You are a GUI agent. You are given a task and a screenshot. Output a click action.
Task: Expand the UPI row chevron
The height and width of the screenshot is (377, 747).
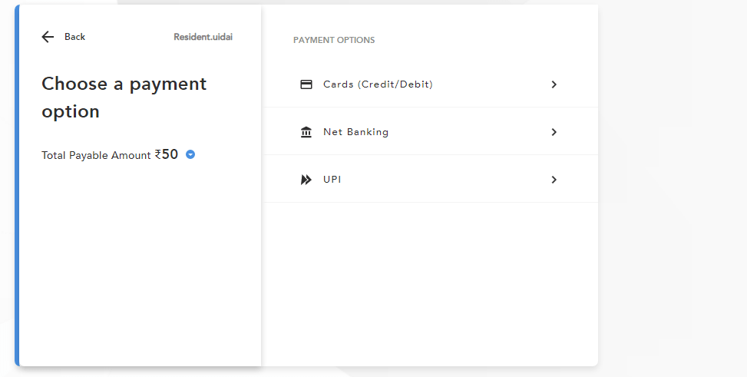click(554, 180)
